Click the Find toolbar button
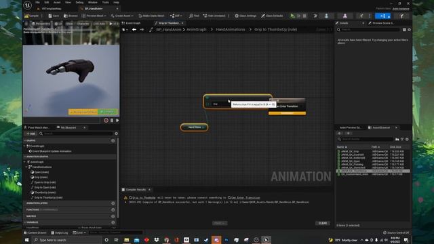 point(194,16)
